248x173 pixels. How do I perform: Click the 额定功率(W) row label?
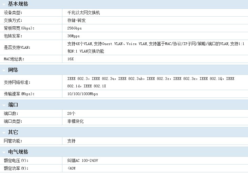16,168
